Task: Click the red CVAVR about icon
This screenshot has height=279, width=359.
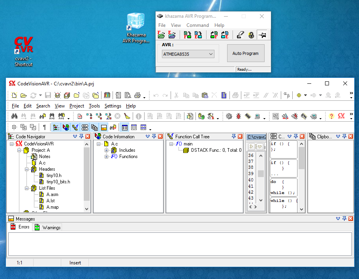Action: pyautogui.click(x=341, y=116)
